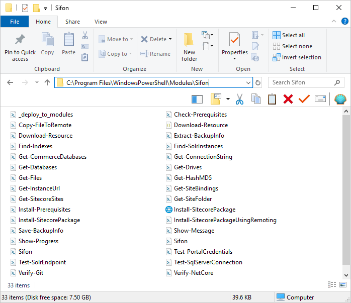
Task: Click Select none
Action: coord(292,46)
